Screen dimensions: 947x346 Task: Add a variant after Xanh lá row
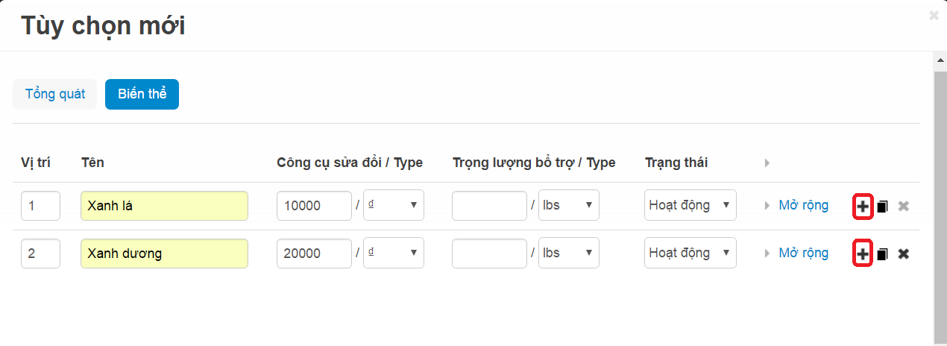[862, 207]
